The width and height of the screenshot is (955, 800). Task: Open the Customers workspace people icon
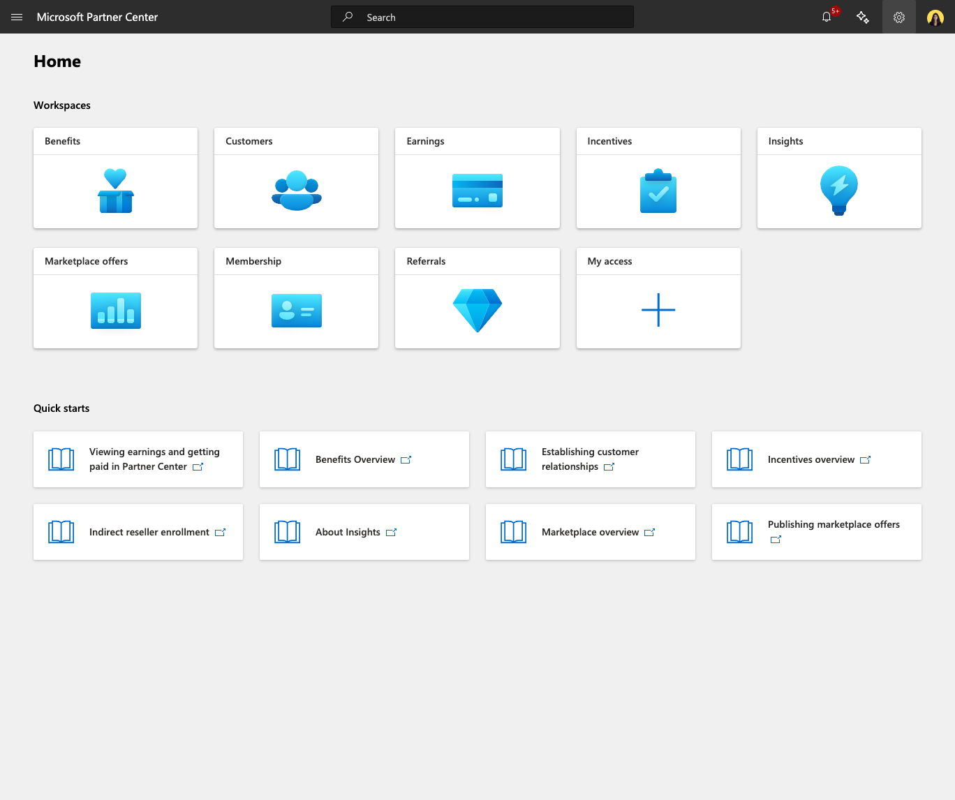coord(297,191)
